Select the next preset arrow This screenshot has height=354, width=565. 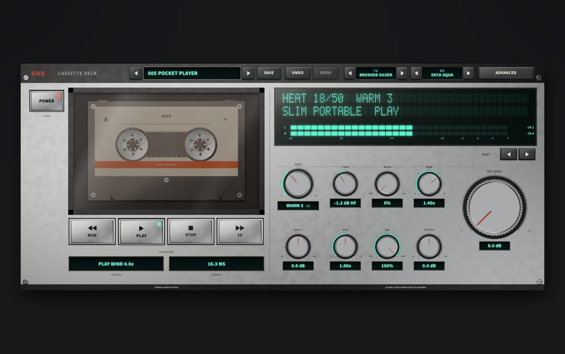[x=248, y=73]
